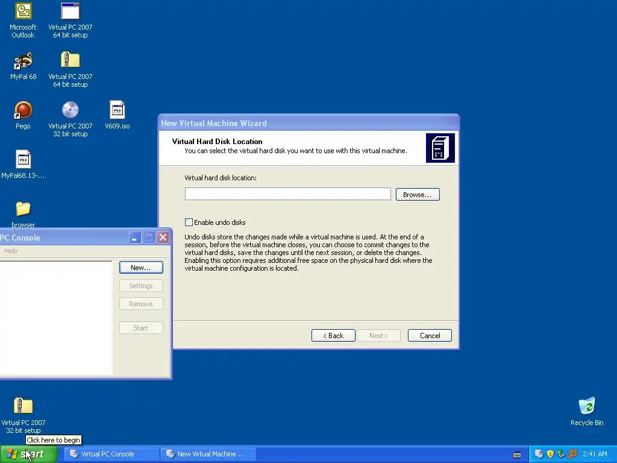The height and width of the screenshot is (463, 617).
Task: Click the Safely Remove Hardware tray icon
Action: (561, 454)
